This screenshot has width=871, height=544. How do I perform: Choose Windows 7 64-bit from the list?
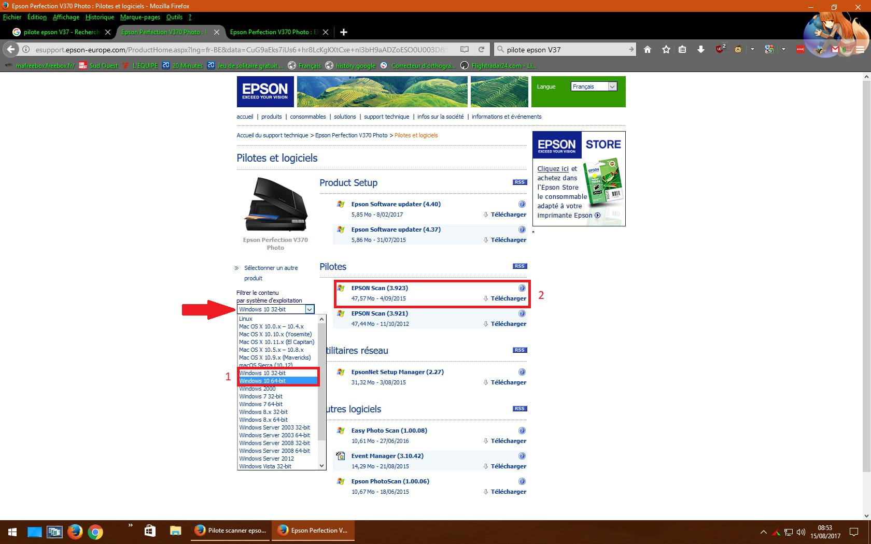click(278, 404)
